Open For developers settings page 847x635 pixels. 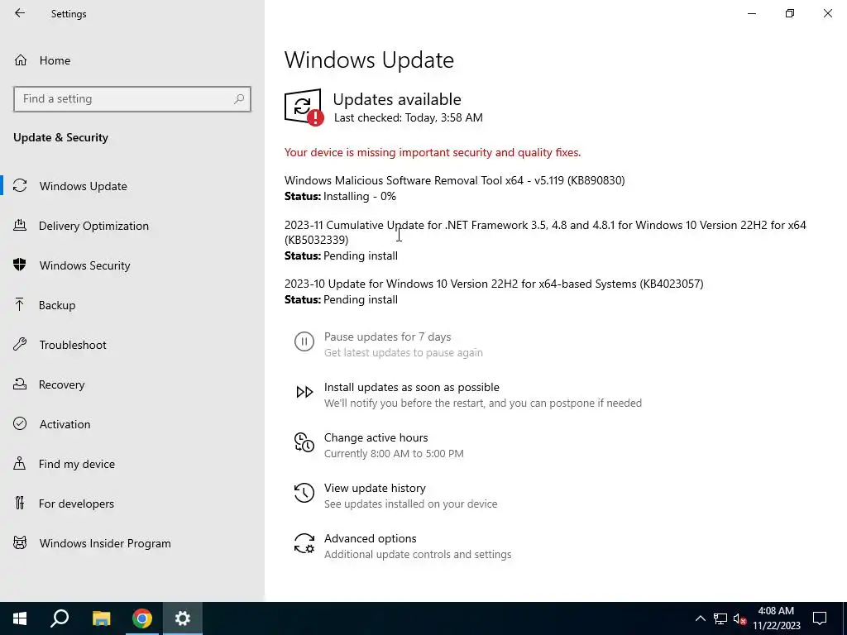pos(132,504)
